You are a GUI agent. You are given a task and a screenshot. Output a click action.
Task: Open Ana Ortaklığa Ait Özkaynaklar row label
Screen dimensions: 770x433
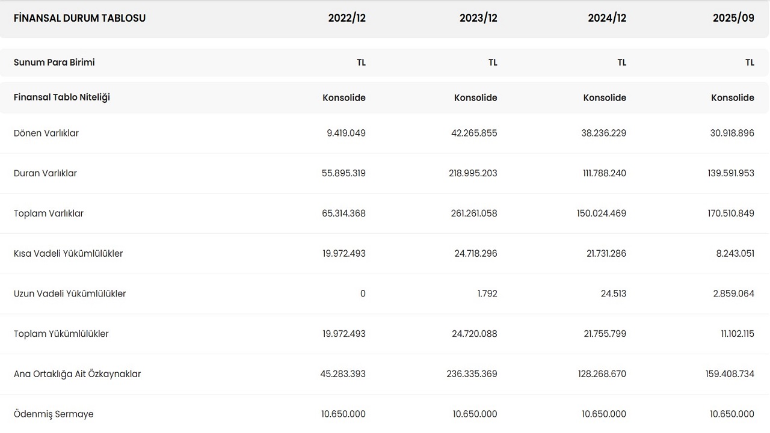[x=77, y=374]
